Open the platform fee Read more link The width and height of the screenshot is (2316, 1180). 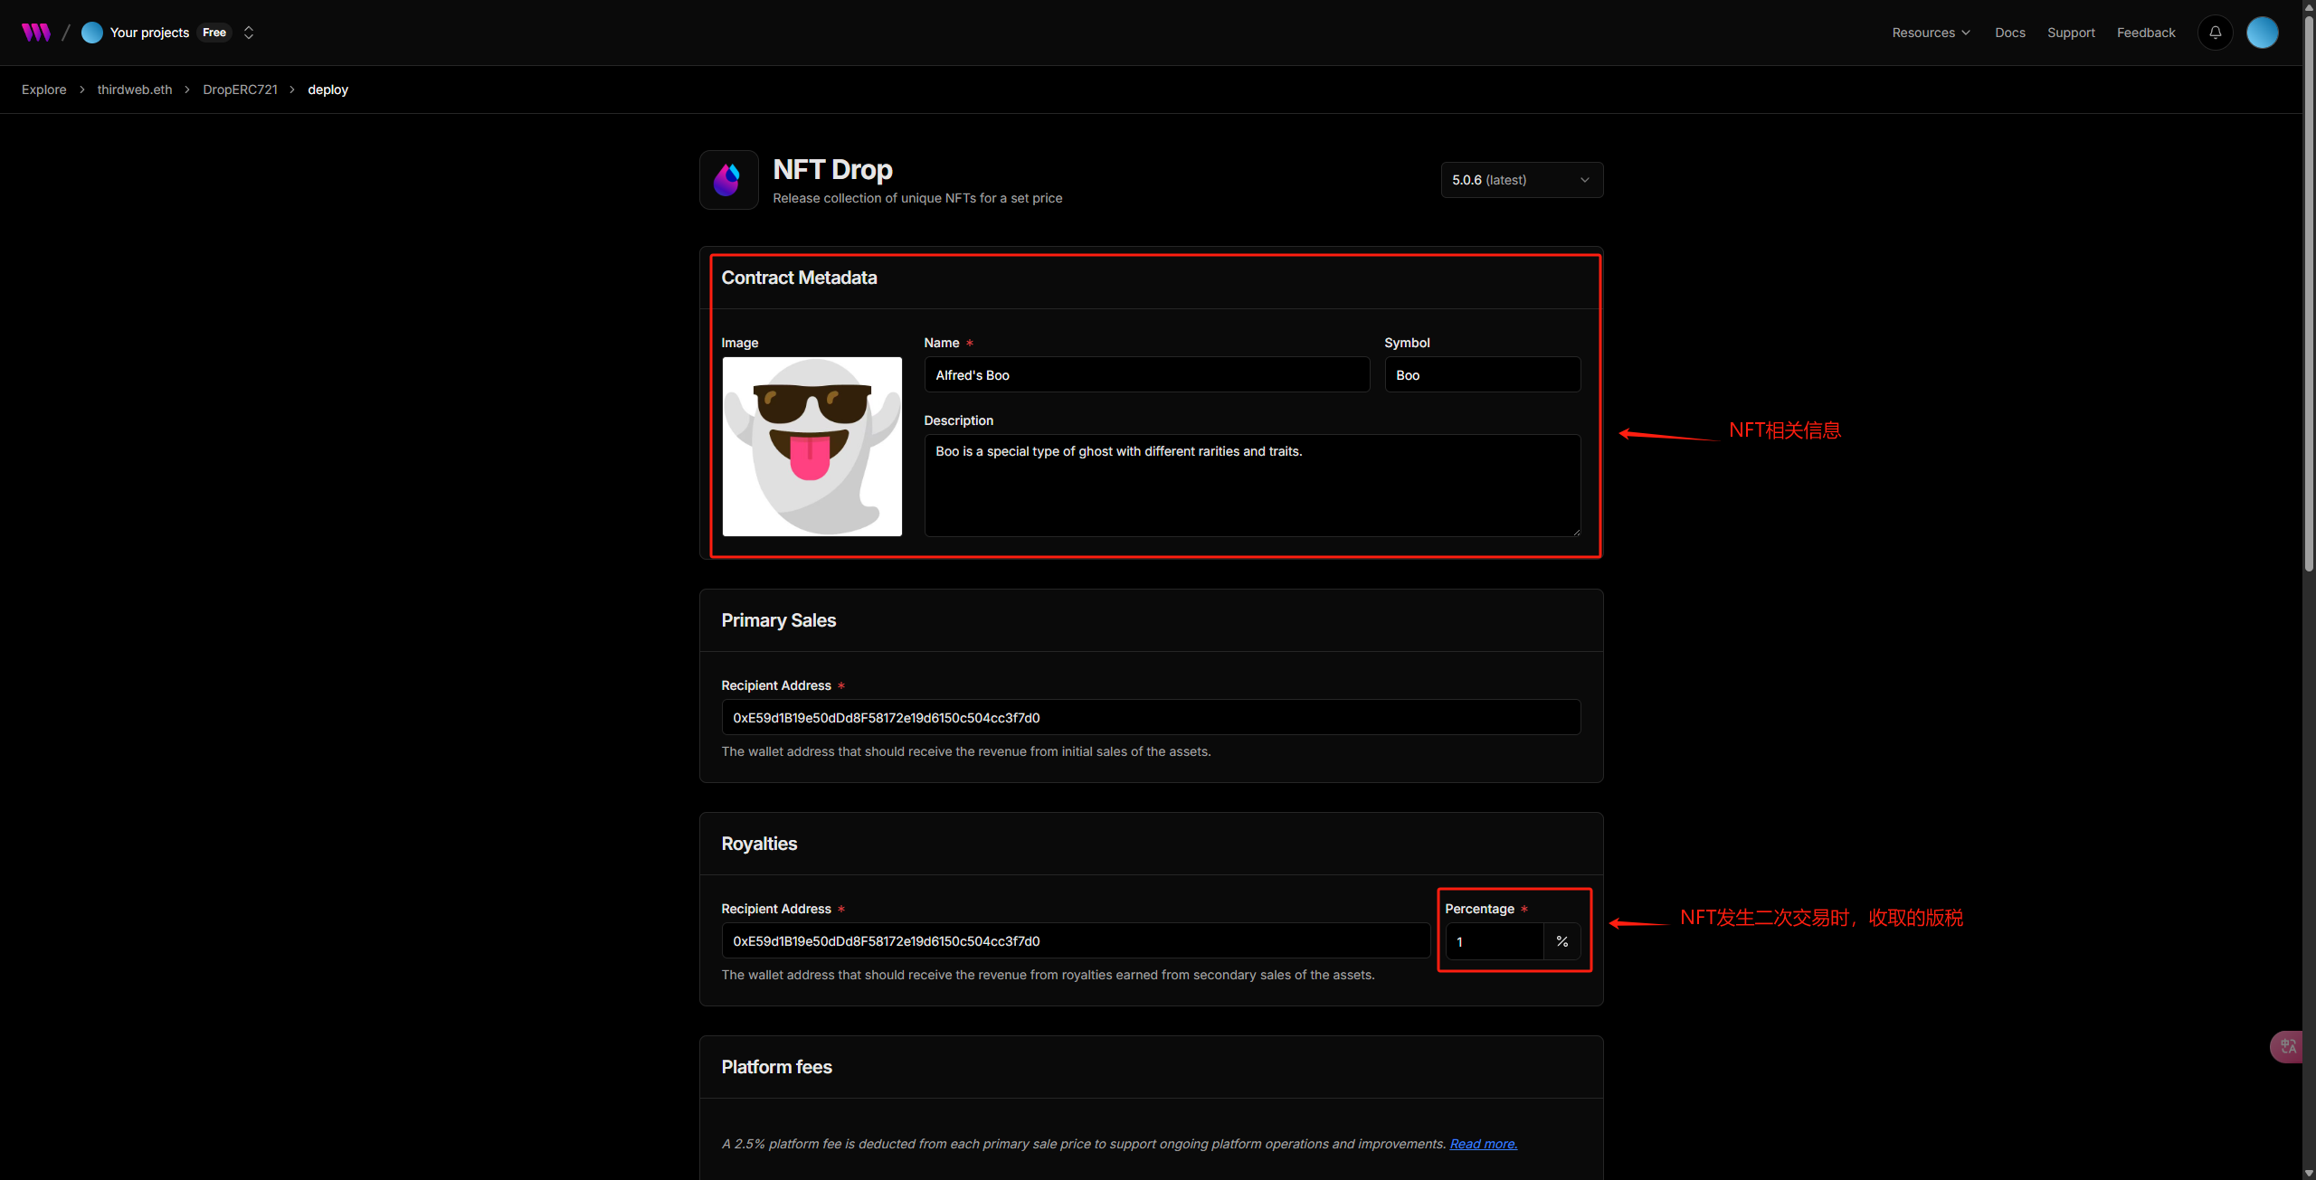point(1483,1144)
